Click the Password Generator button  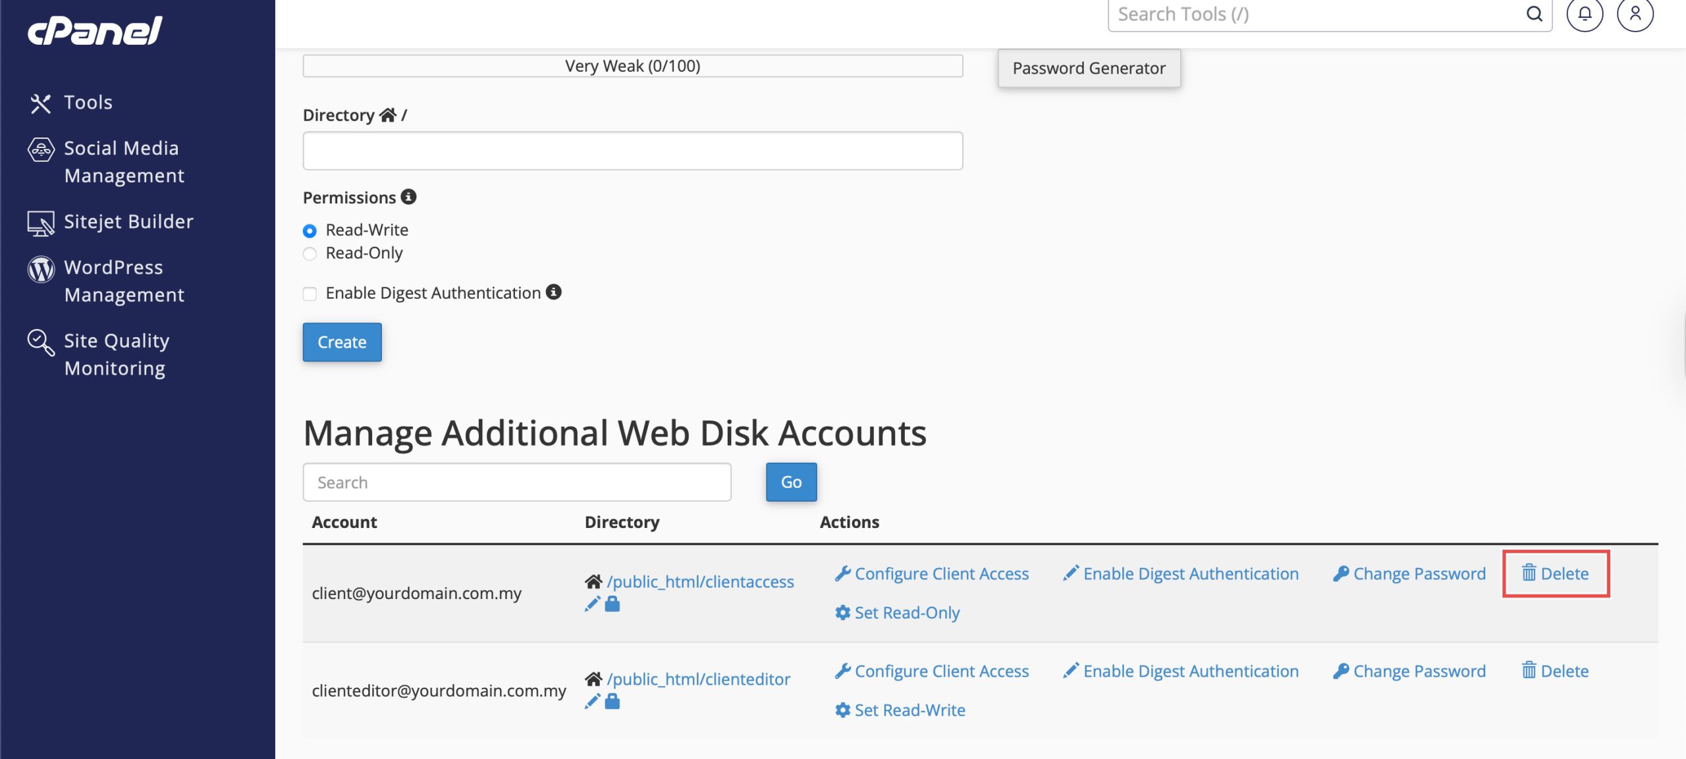point(1089,68)
